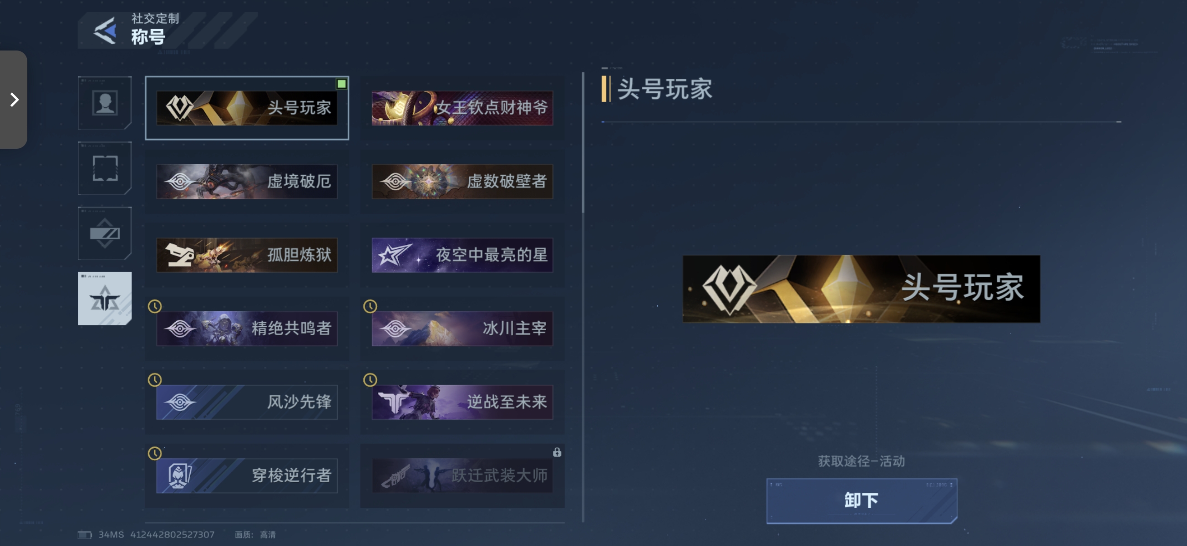Screen dimensions: 1187x546
Task: Pick the 孤胆炼狱 title
Action: pos(247,255)
